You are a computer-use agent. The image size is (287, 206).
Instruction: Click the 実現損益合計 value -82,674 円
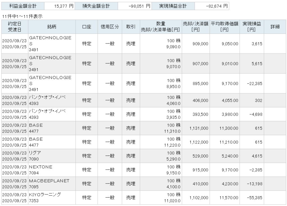[x=212, y=6]
